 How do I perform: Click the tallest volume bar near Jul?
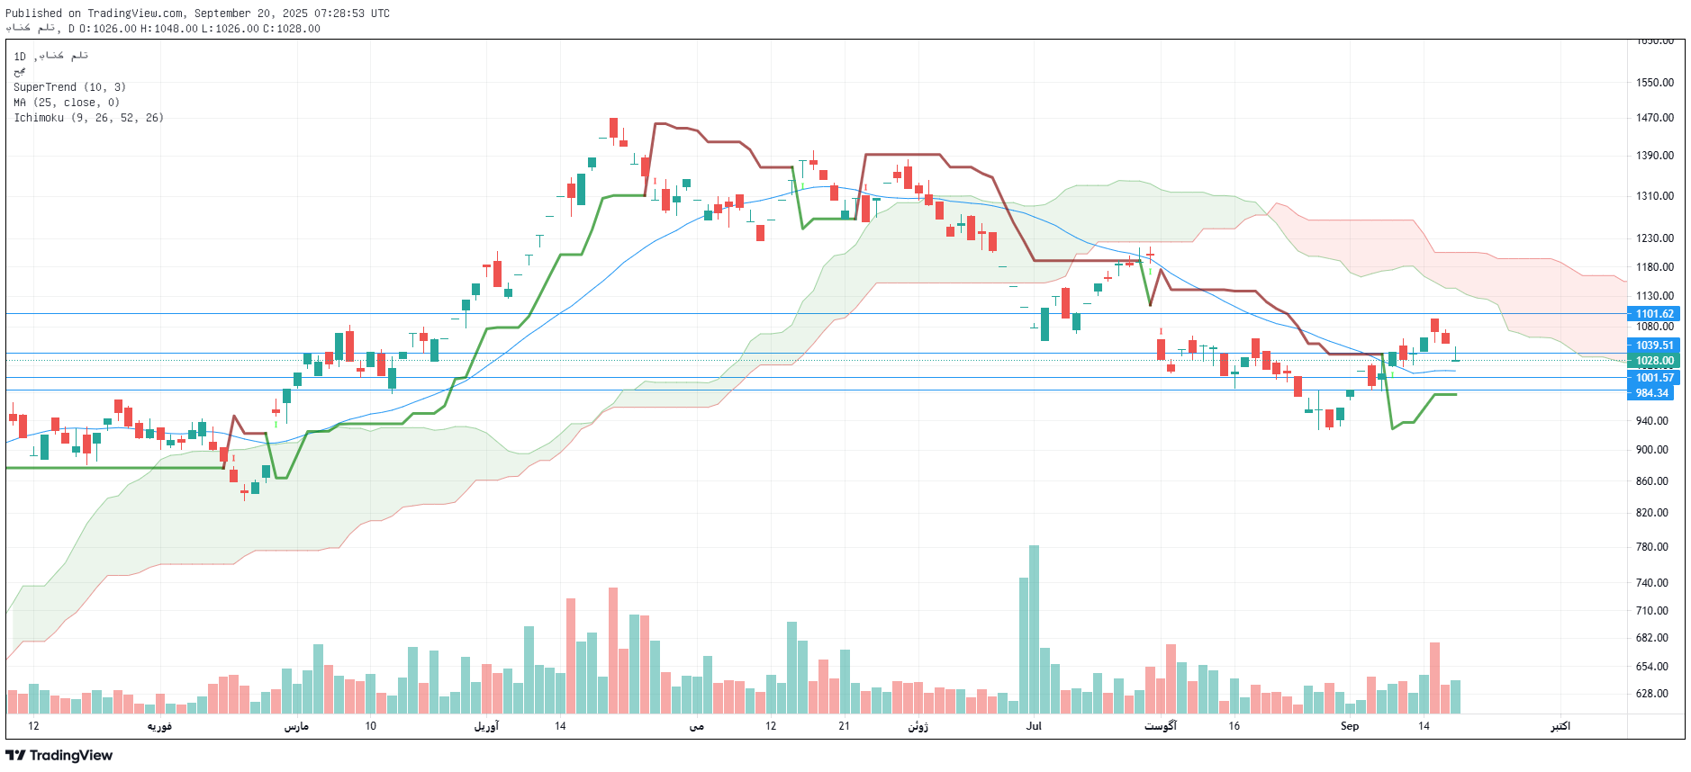click(1034, 630)
